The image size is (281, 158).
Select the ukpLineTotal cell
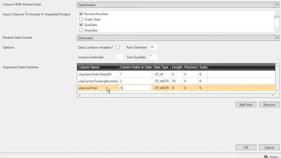(x=97, y=88)
